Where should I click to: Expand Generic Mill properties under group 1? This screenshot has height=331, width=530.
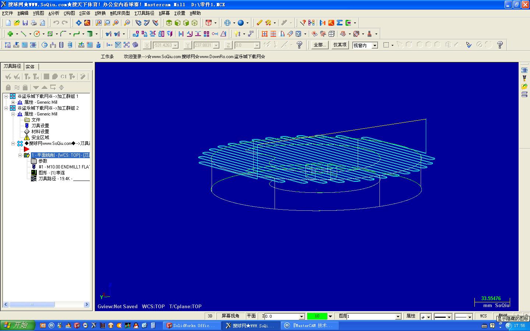point(13,102)
